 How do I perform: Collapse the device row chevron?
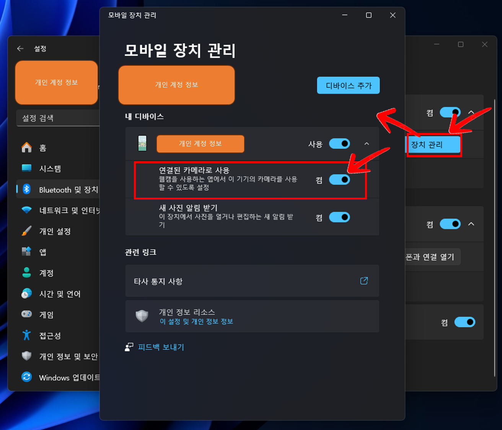(x=367, y=144)
